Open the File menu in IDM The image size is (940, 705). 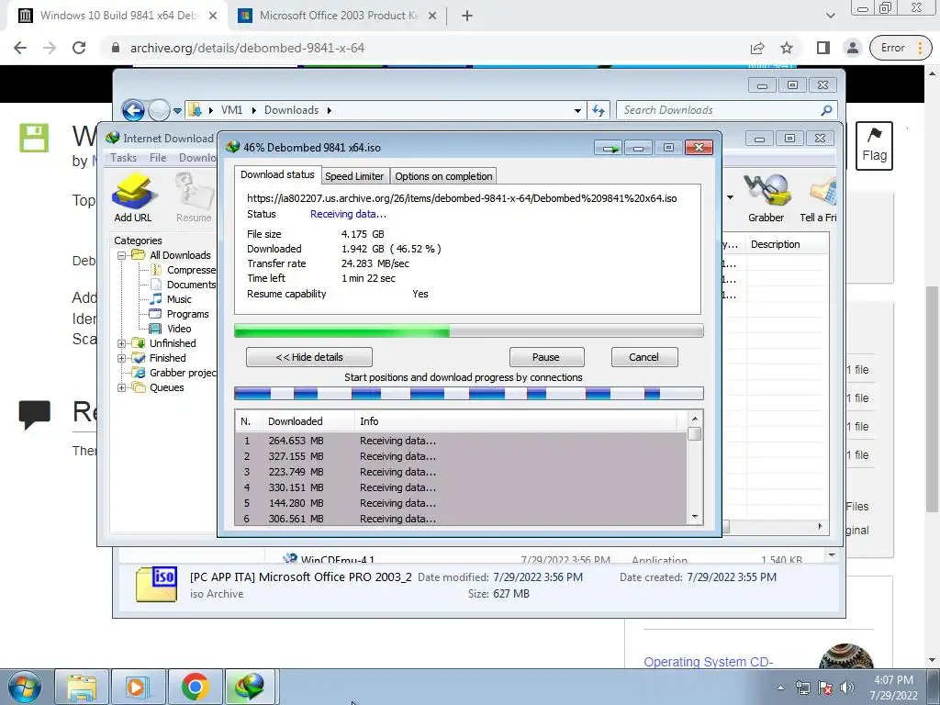(x=158, y=158)
